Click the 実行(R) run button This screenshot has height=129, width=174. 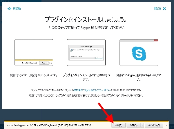[118, 125]
